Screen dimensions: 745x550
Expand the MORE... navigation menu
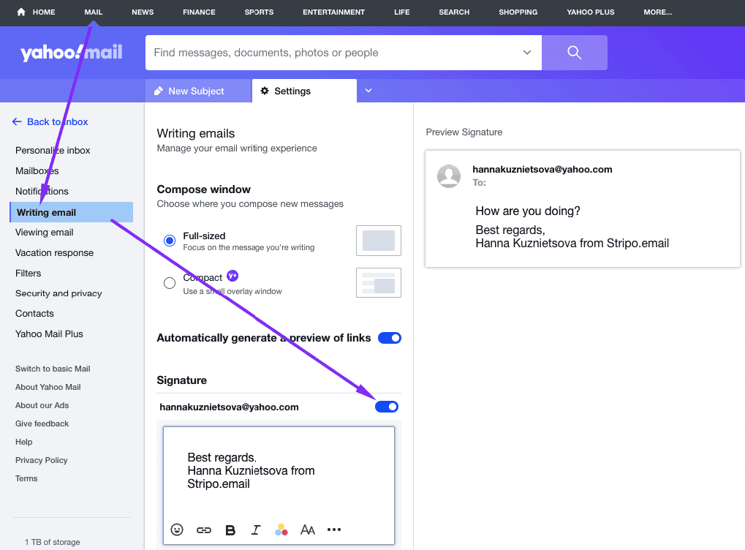click(x=657, y=12)
